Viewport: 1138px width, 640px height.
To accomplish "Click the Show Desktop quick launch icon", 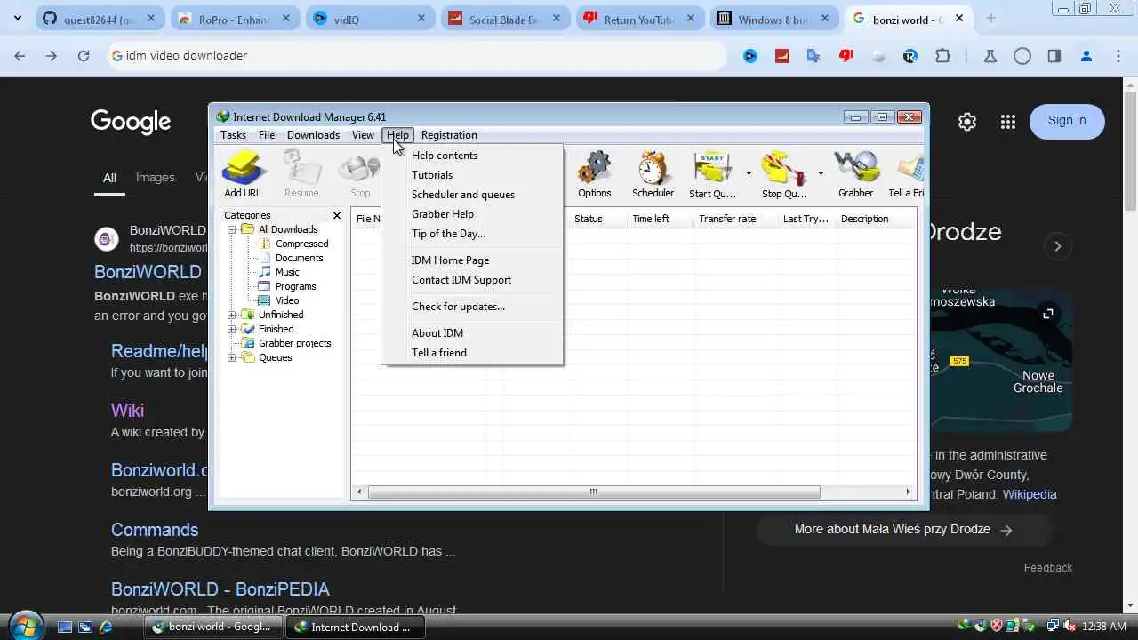I will (64, 627).
